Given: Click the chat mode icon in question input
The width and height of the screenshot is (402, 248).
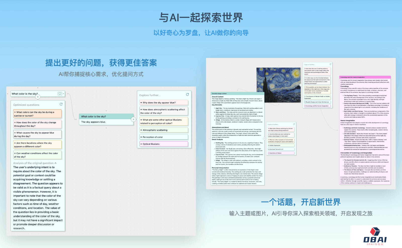Looking at the screenshot, I should point(60,94).
